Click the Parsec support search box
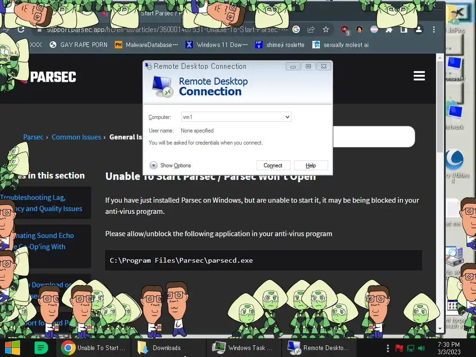Viewport: 476px width, 357px height. [x=374, y=137]
